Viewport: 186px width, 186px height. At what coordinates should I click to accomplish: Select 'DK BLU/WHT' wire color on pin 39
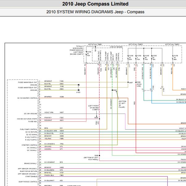coord(49,180)
